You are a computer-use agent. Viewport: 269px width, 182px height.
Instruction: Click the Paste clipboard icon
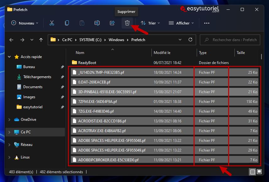82,23
